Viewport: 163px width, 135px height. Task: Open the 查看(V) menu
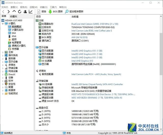pos(14,7)
